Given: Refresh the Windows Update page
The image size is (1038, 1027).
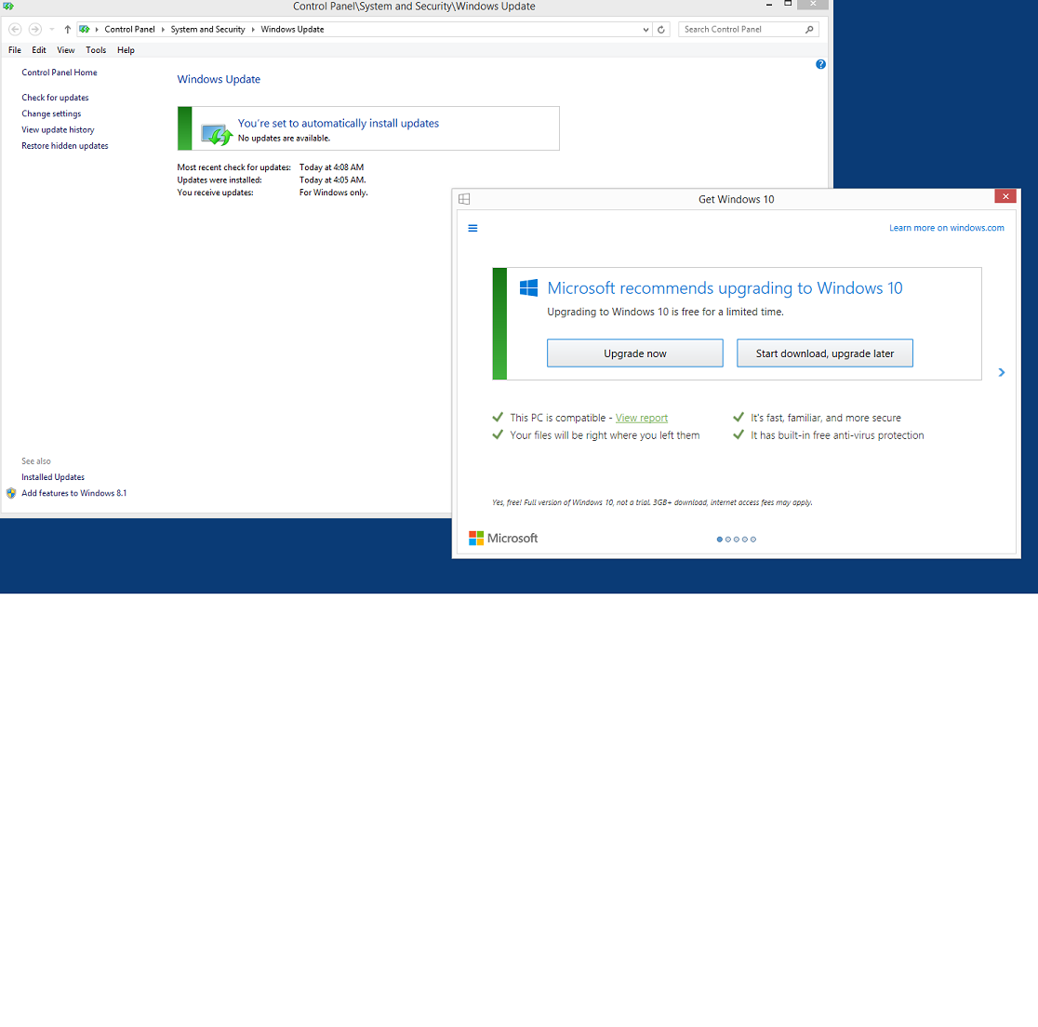Looking at the screenshot, I should click(x=660, y=29).
